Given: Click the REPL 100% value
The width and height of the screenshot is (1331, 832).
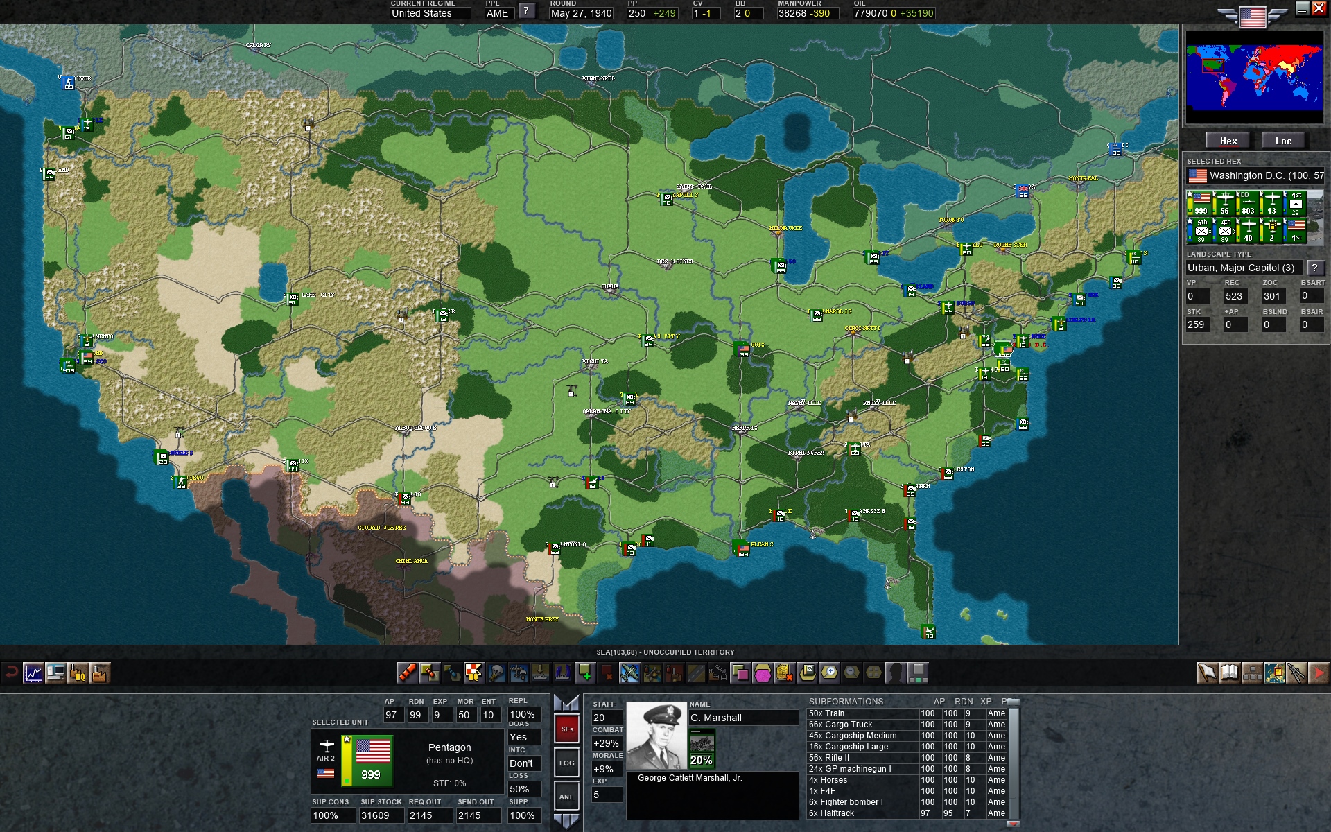Looking at the screenshot, I should click(523, 715).
